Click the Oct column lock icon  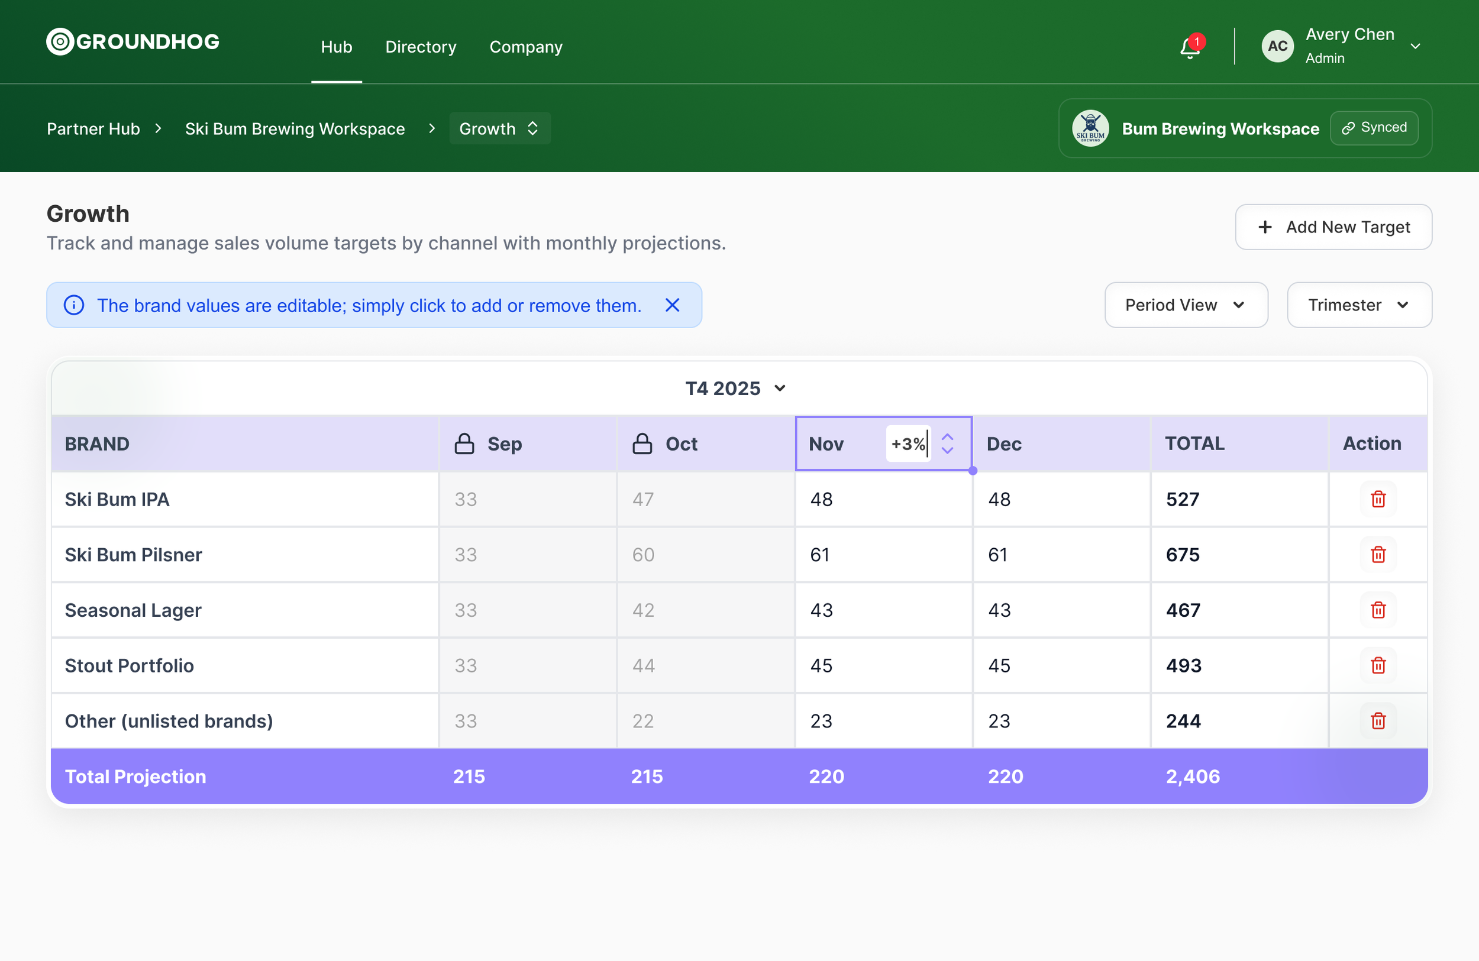pos(642,444)
